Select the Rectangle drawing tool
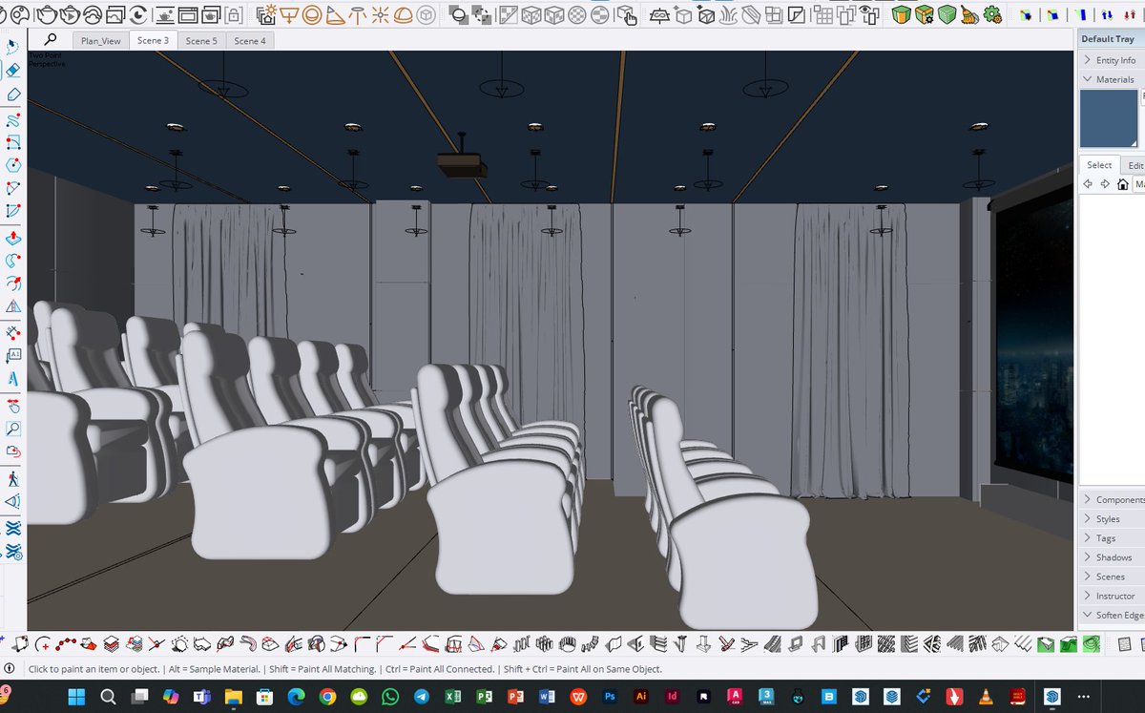 (x=13, y=141)
